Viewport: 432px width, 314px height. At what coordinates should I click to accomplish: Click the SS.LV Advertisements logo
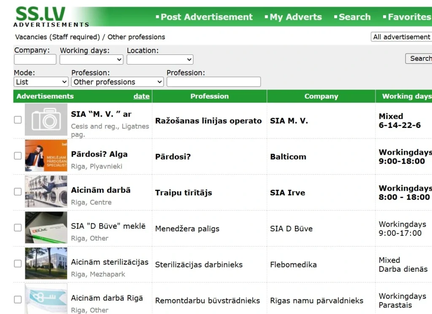(51, 17)
